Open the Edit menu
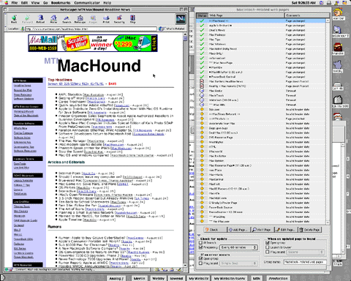This screenshot has height=281, width=351. [x=24, y=3]
